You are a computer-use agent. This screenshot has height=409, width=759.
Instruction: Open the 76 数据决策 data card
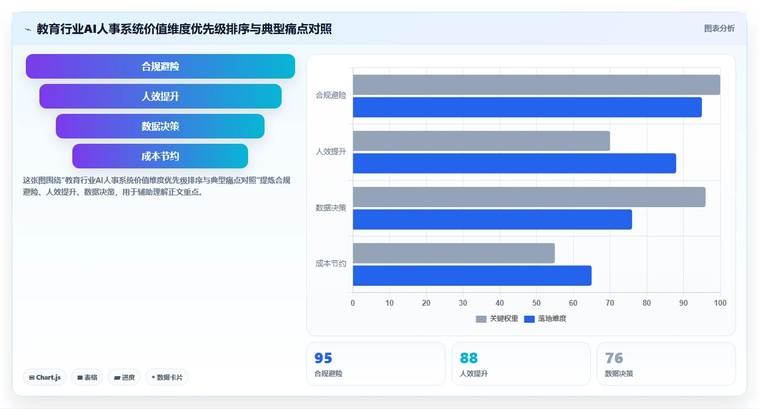point(666,364)
